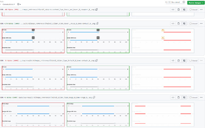View file for slider Type_Range png
Screen dimensions: 205x128
click(179, 97)
